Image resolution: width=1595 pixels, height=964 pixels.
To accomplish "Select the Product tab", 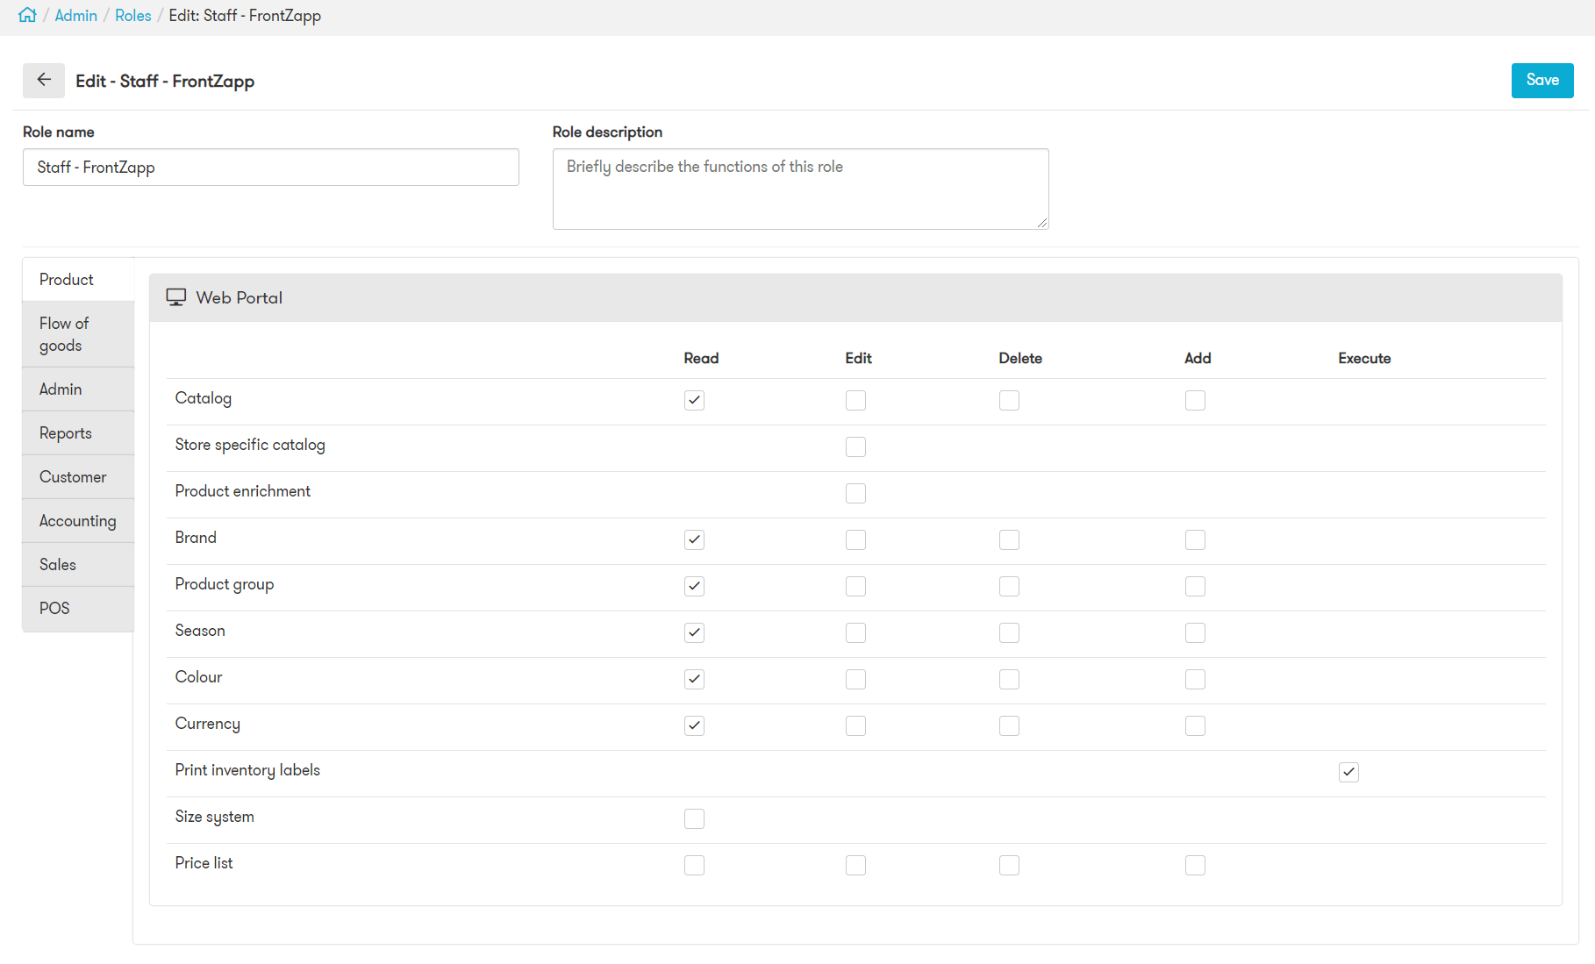I will click(78, 280).
